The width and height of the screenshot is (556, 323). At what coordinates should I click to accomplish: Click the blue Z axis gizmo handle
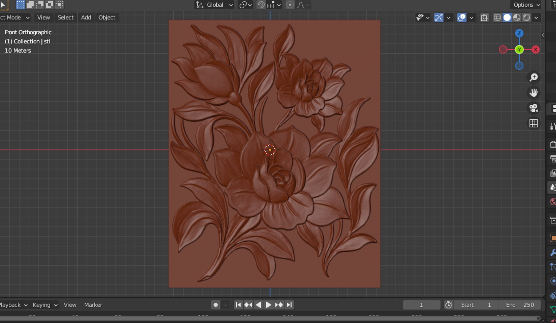tap(519, 33)
